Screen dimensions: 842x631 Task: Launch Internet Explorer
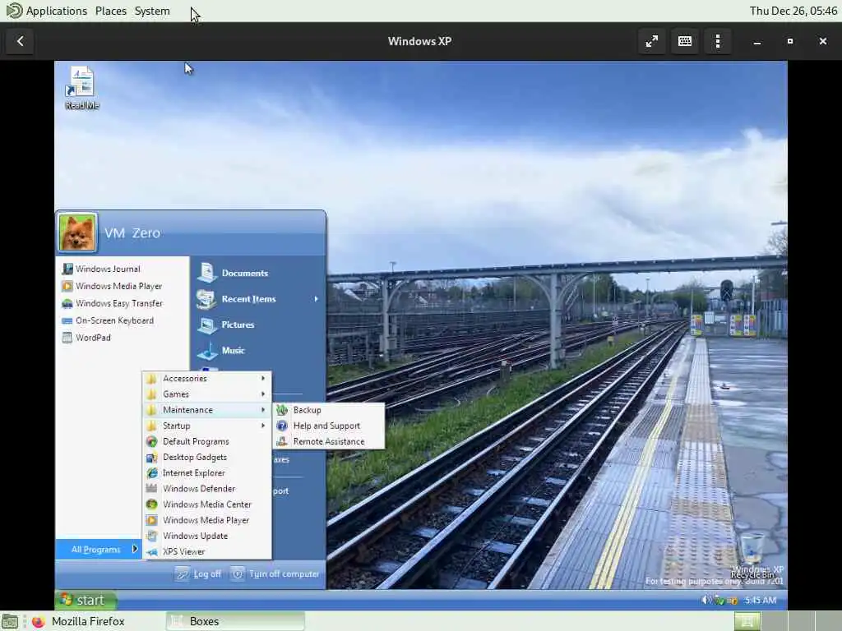pyautogui.click(x=206, y=472)
